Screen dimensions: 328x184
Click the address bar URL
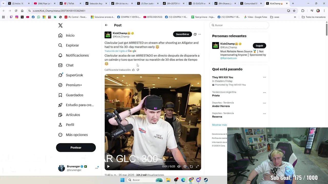click(x=59, y=11)
